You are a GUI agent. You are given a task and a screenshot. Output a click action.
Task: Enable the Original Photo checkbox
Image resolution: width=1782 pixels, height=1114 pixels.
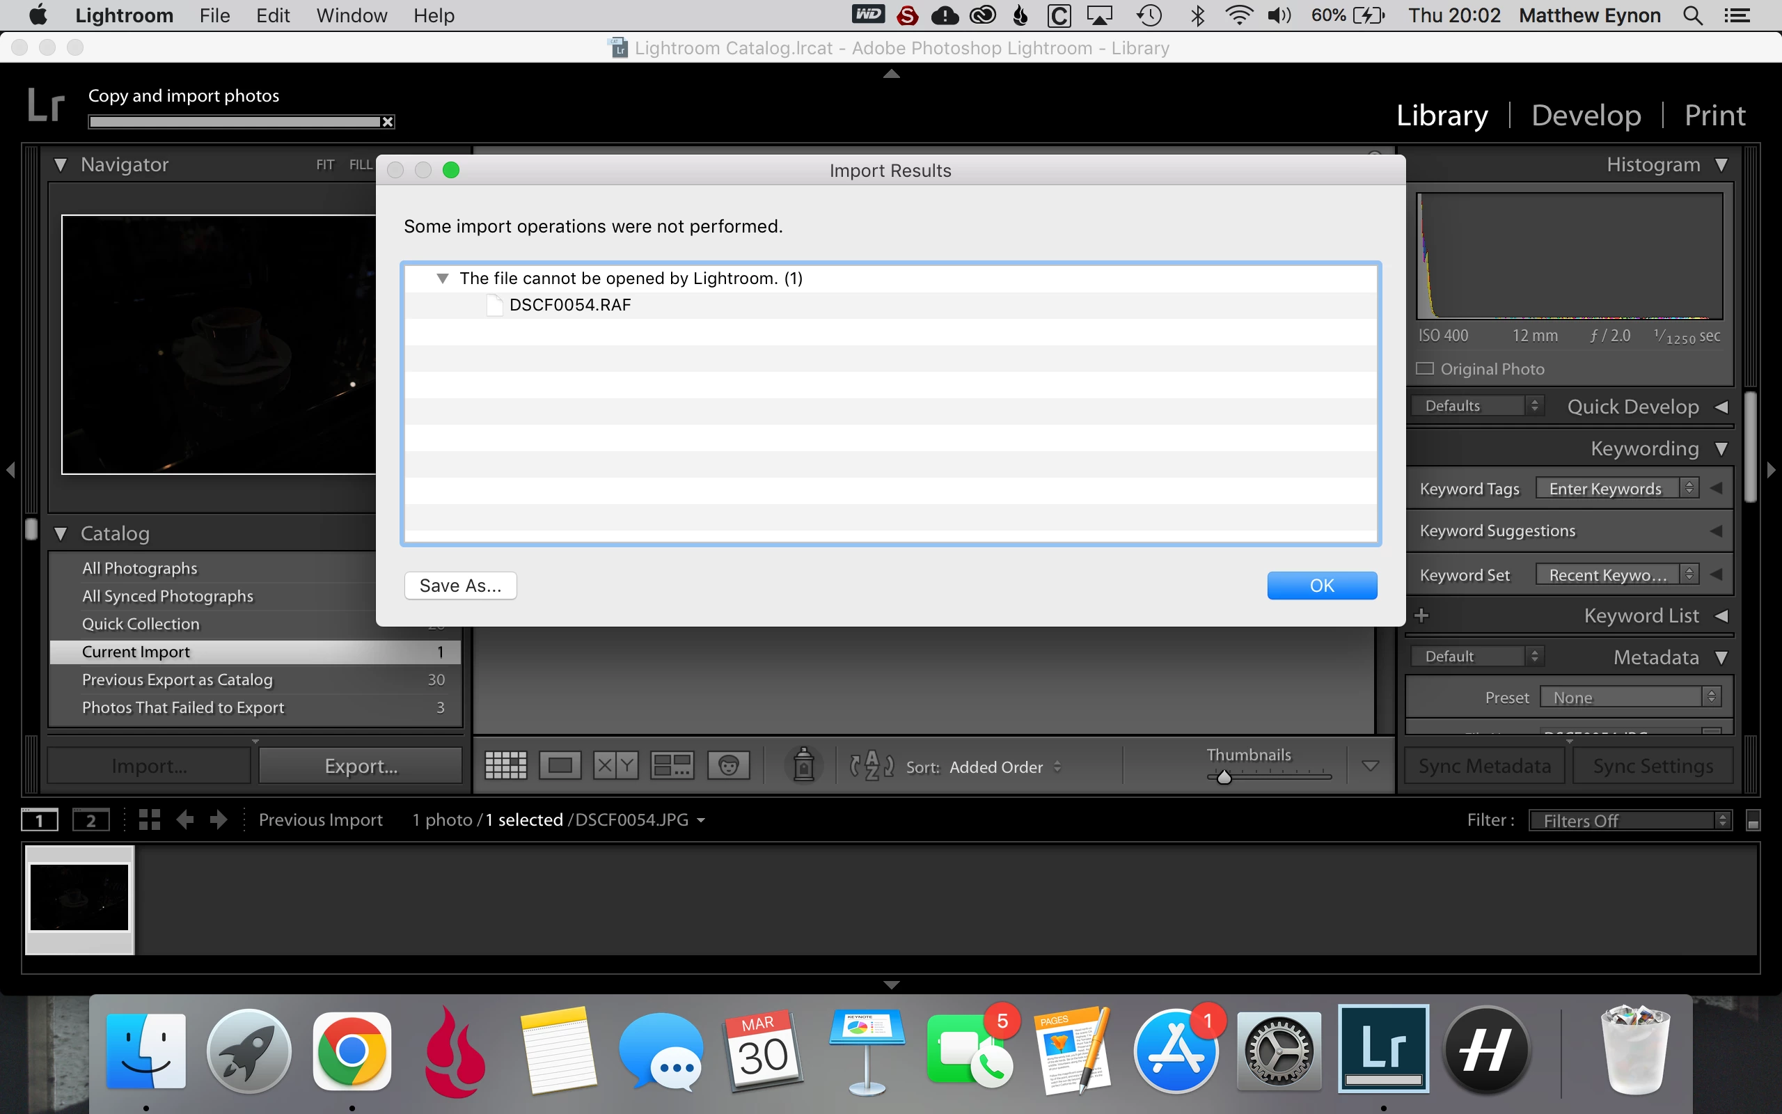coord(1426,368)
